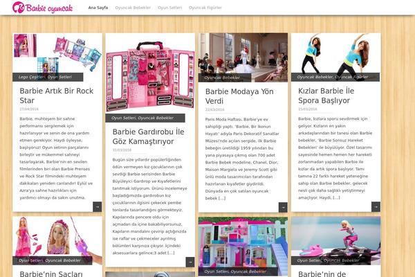The image size is (415, 277).
Task: Click Oyuncak Bebekler category on dollhouse card
Action: coord(248,271)
